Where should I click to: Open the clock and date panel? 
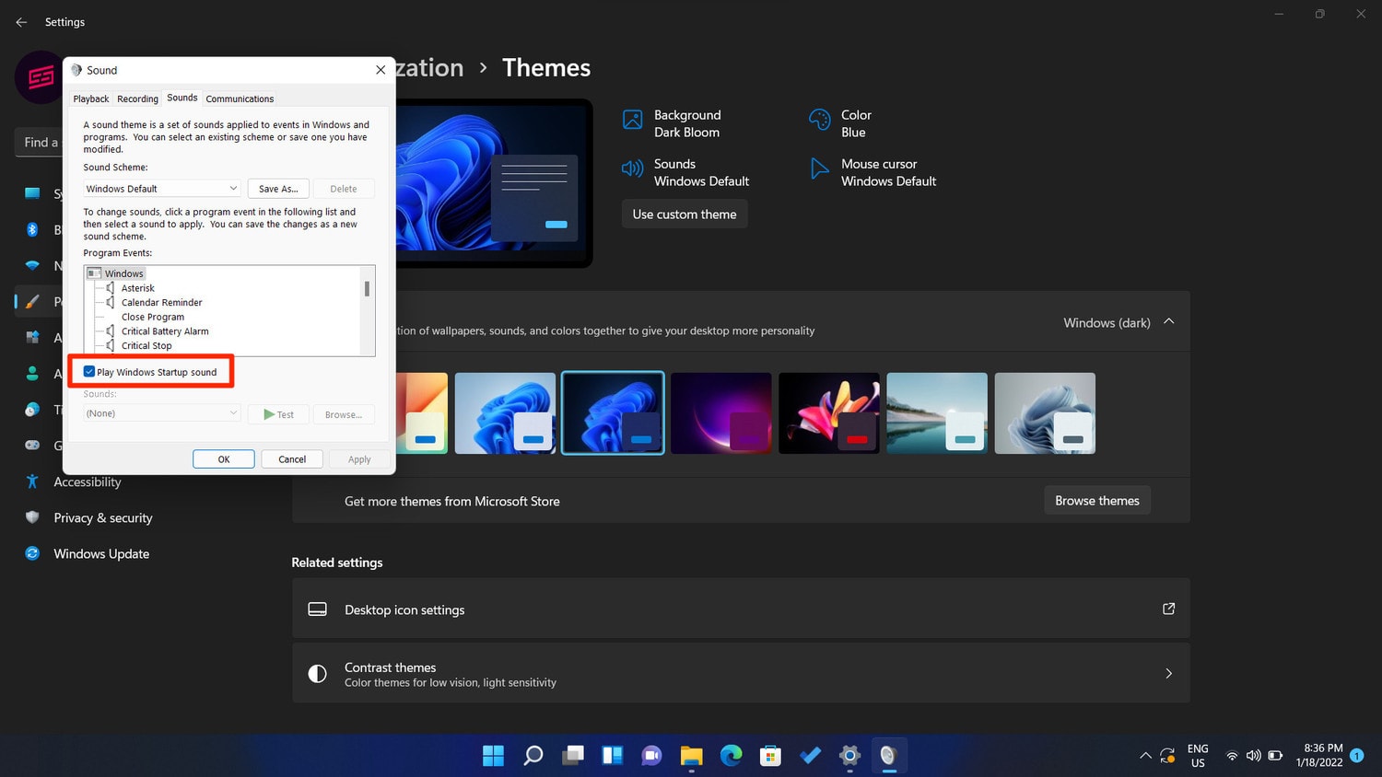point(1319,756)
